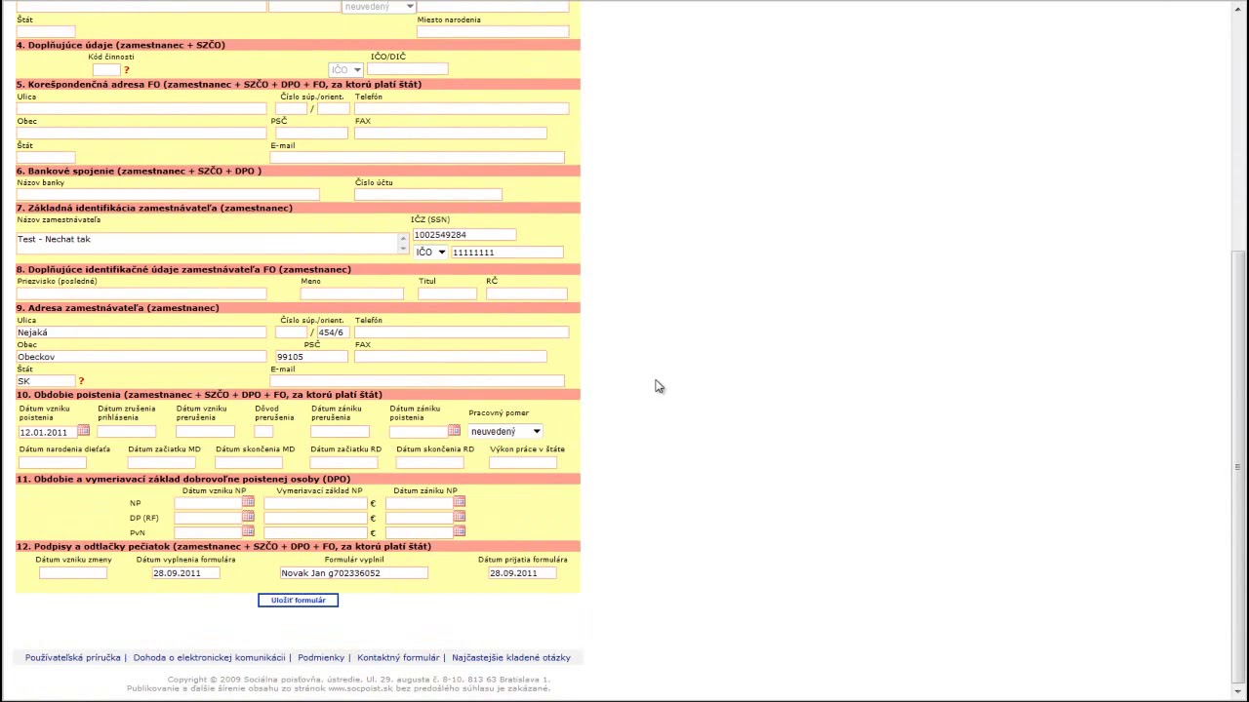Image resolution: width=1249 pixels, height=702 pixels.
Task: Open IČO dropdown in section 4
Action: [x=346, y=70]
